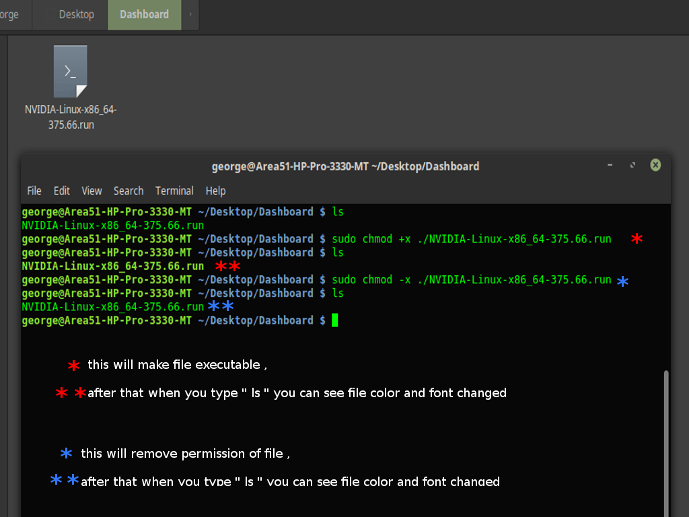The image size is (689, 517).
Task: Click the red asterisk beside the chmod +x command
Action: [636, 238]
